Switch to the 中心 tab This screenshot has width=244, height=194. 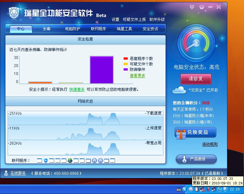21,29
